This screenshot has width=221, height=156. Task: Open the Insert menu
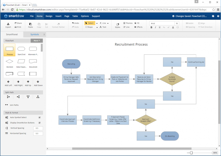(x=58, y=16)
